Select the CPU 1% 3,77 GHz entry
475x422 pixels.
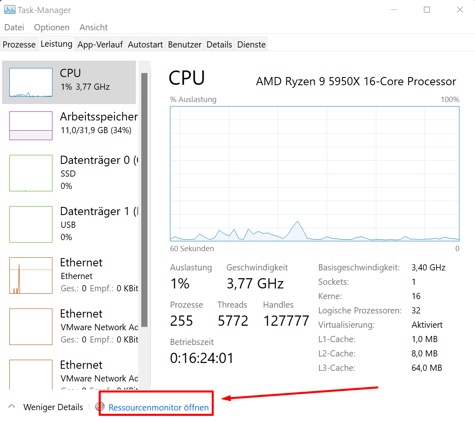tap(69, 82)
